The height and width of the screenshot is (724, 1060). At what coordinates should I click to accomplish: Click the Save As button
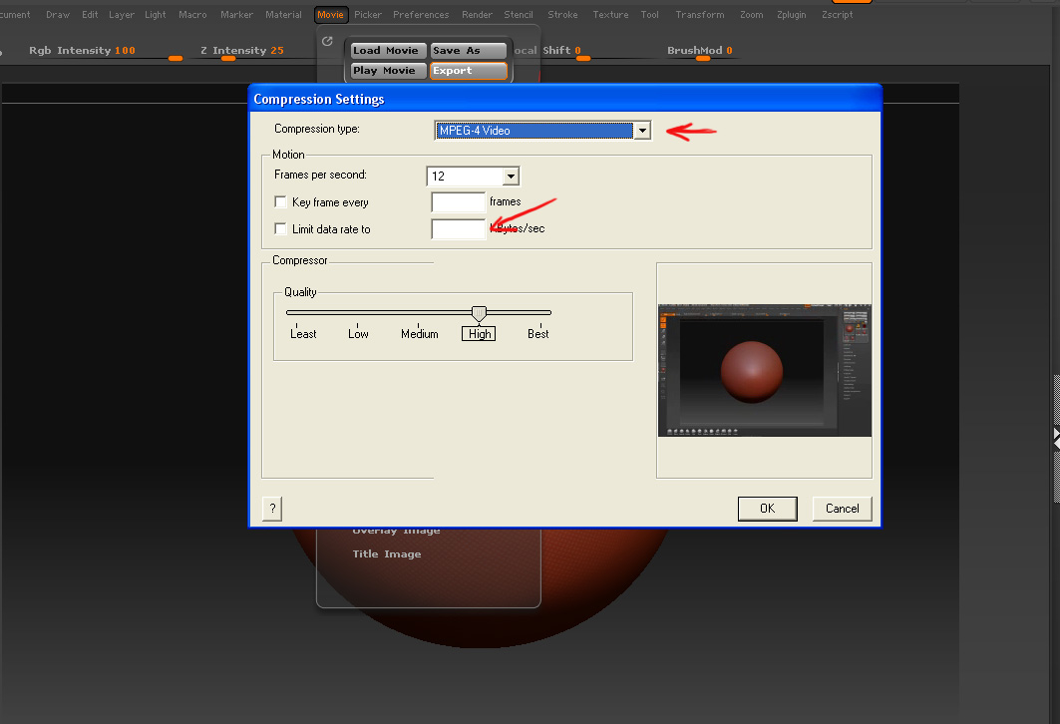click(x=469, y=51)
